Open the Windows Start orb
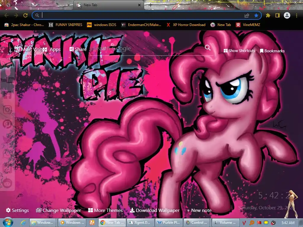Screen dimensions: 303x227 tap(8, 222)
